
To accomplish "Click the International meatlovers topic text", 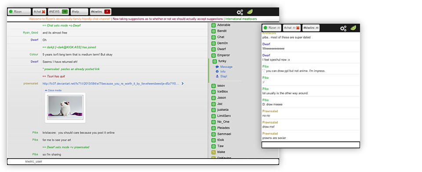I will pos(241,19).
